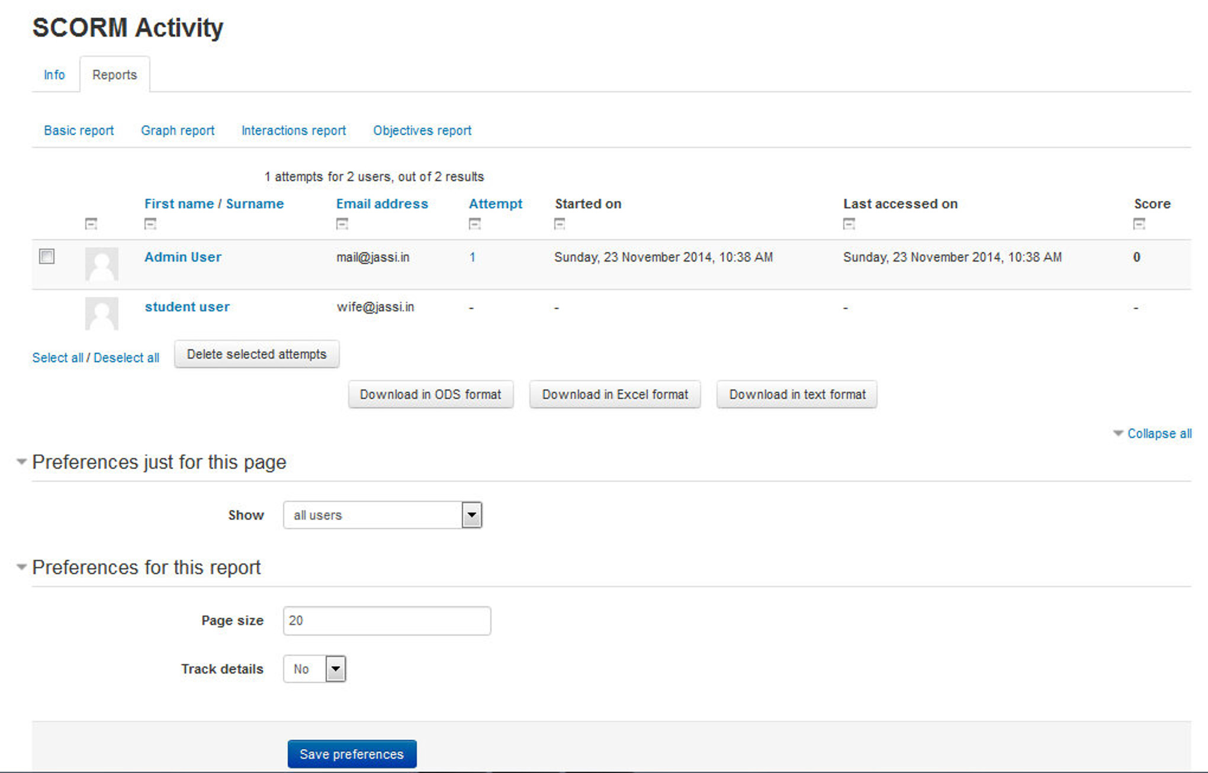
Task: Check the Admin User attempt checkbox
Action: tap(46, 256)
